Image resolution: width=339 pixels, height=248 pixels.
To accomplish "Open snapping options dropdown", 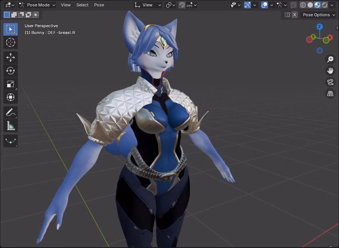I will [x=191, y=5].
